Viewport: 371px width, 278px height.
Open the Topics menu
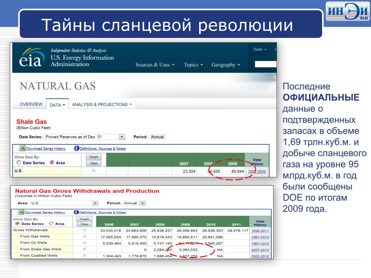click(x=193, y=65)
